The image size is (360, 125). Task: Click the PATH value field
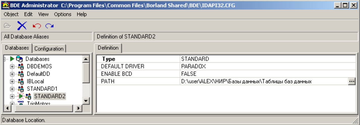[x=264, y=81]
